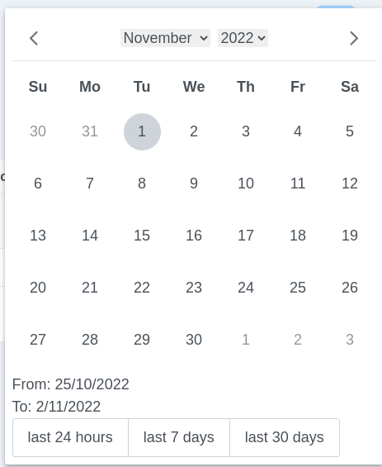This screenshot has height=467, width=382.
Task: Choose Friday November 4
Action: (298, 131)
